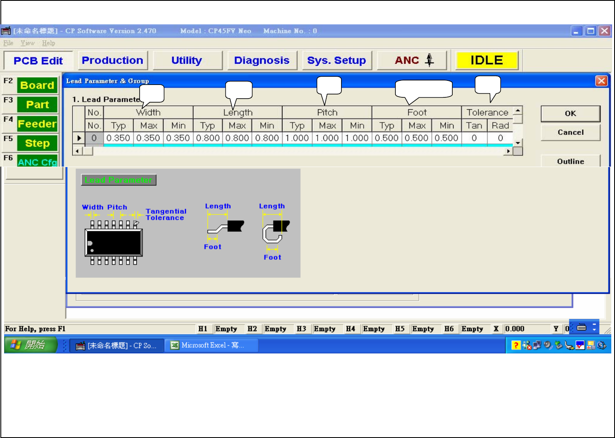Click the Messenger tray icon
This screenshot has height=438, width=615.
click(x=527, y=345)
